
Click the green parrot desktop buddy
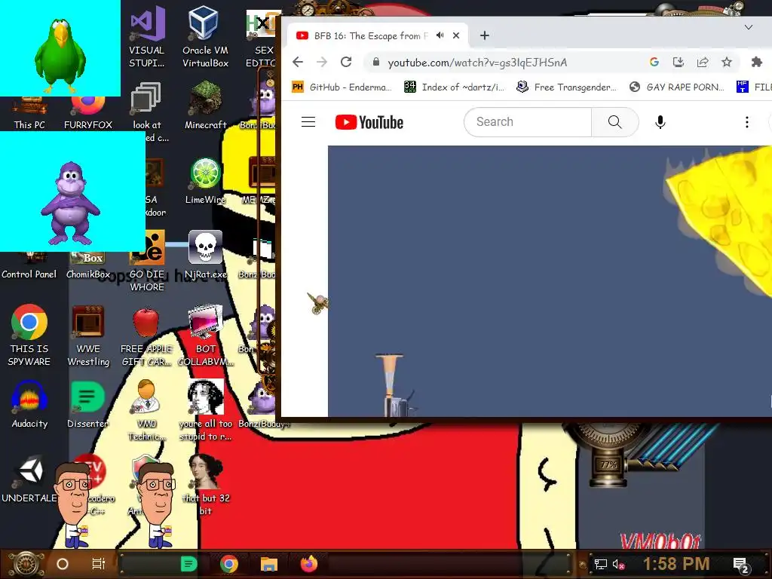pos(60,55)
